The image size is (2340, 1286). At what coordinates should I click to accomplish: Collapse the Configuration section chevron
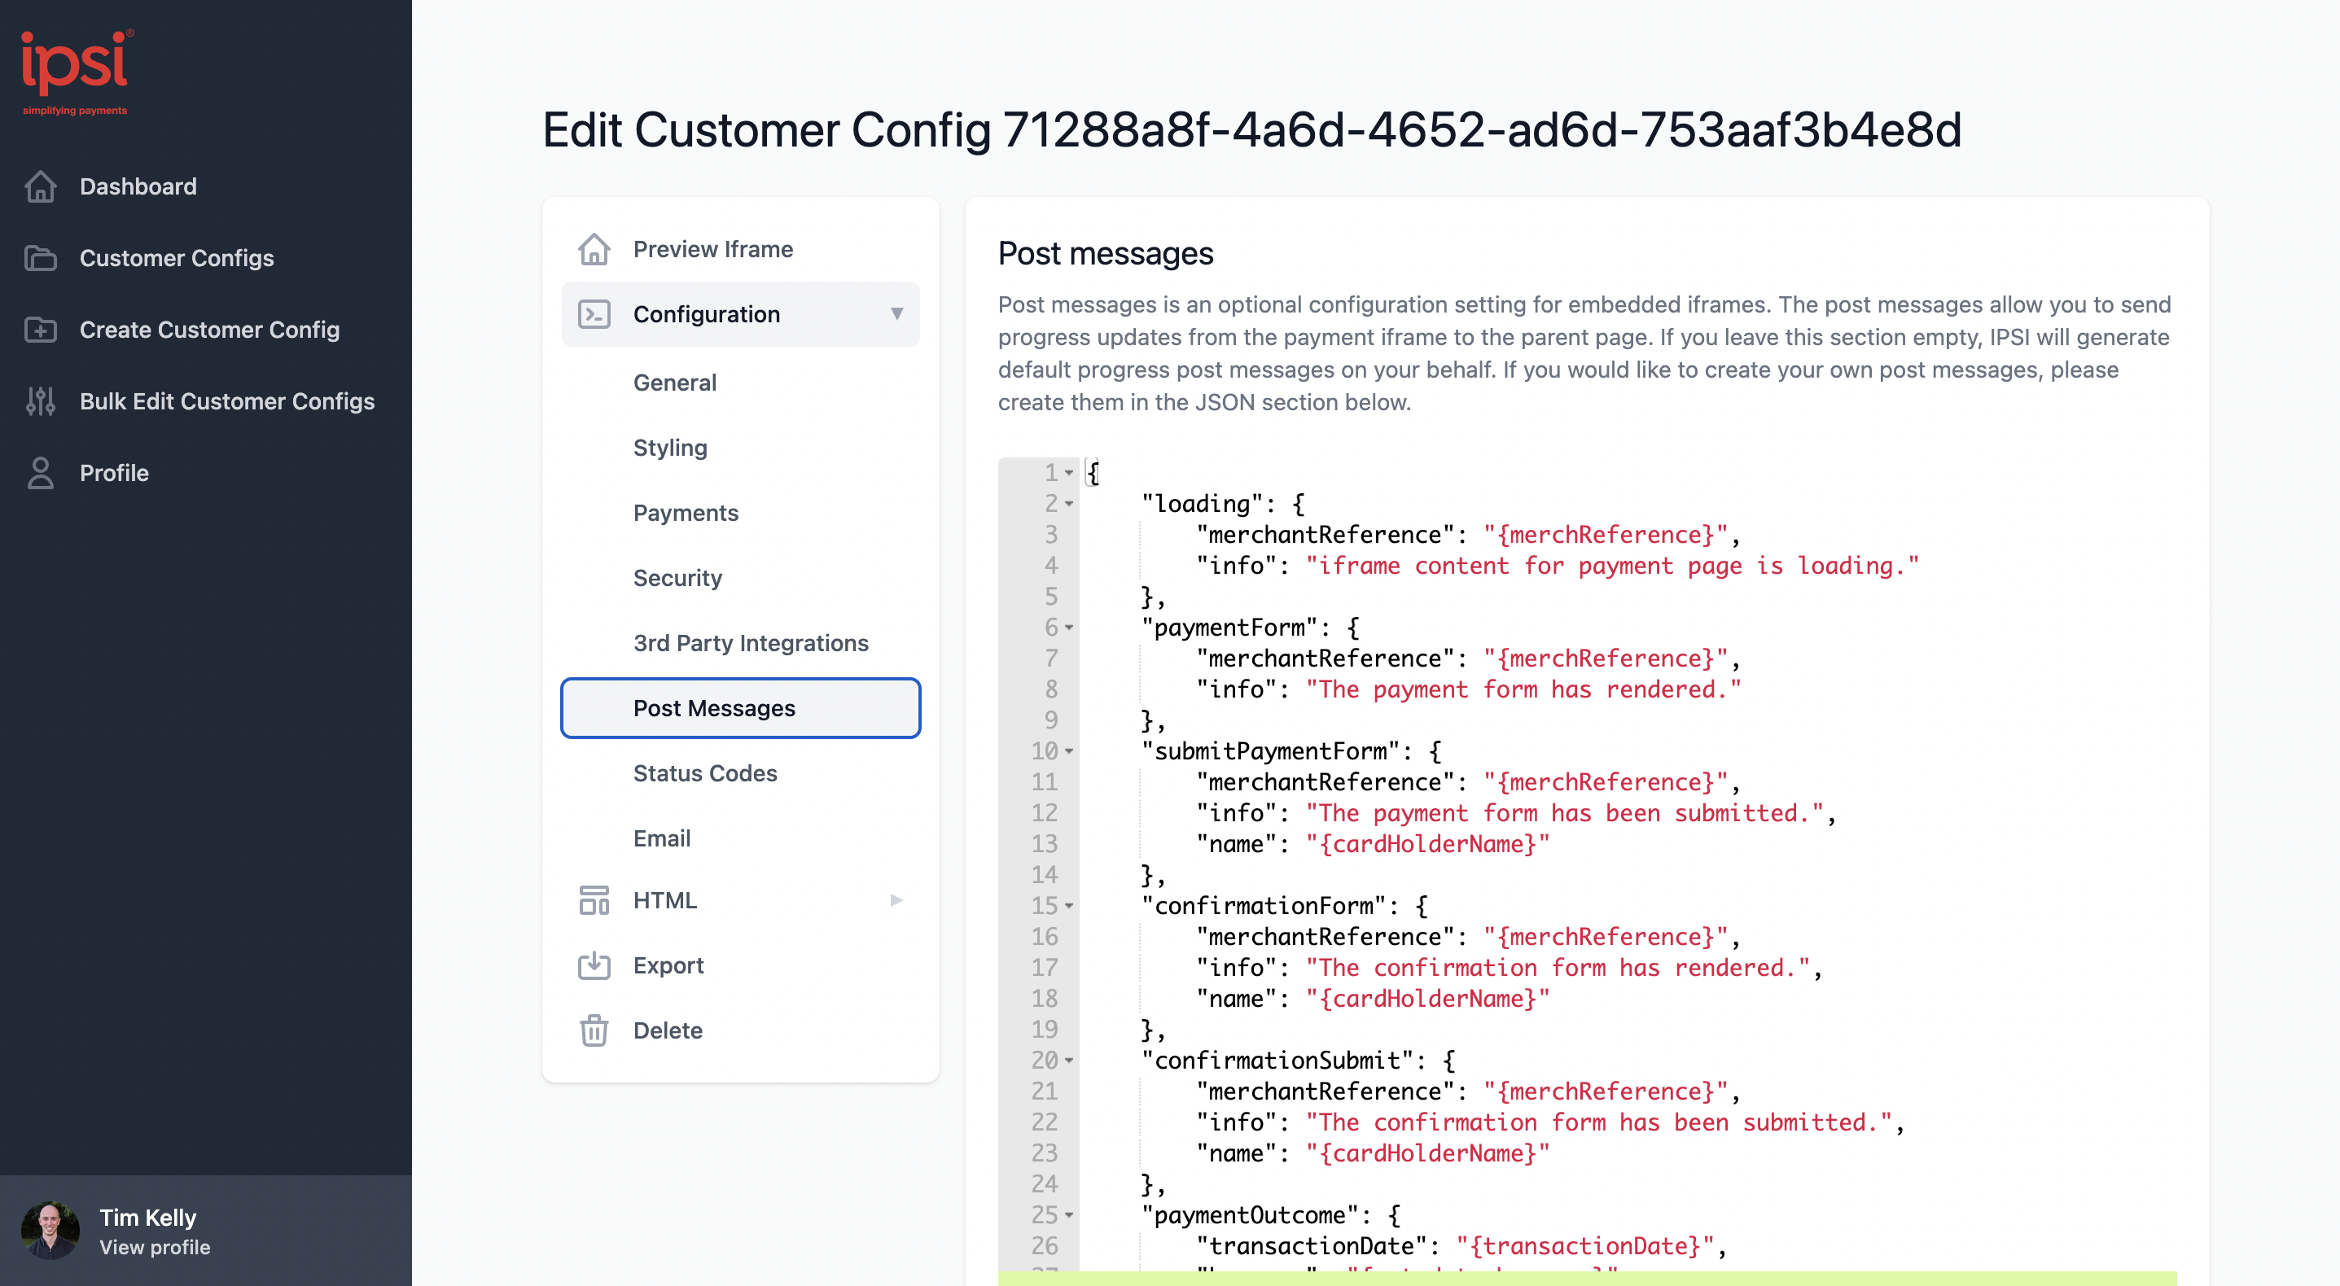(897, 313)
